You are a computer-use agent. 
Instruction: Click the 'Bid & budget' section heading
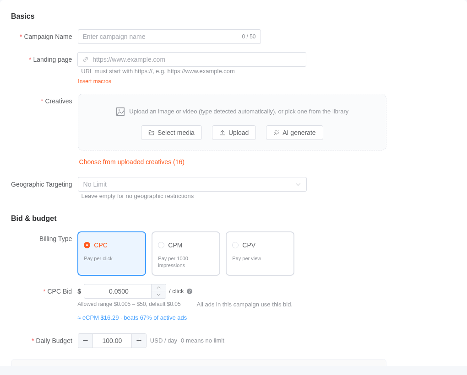[34, 218]
